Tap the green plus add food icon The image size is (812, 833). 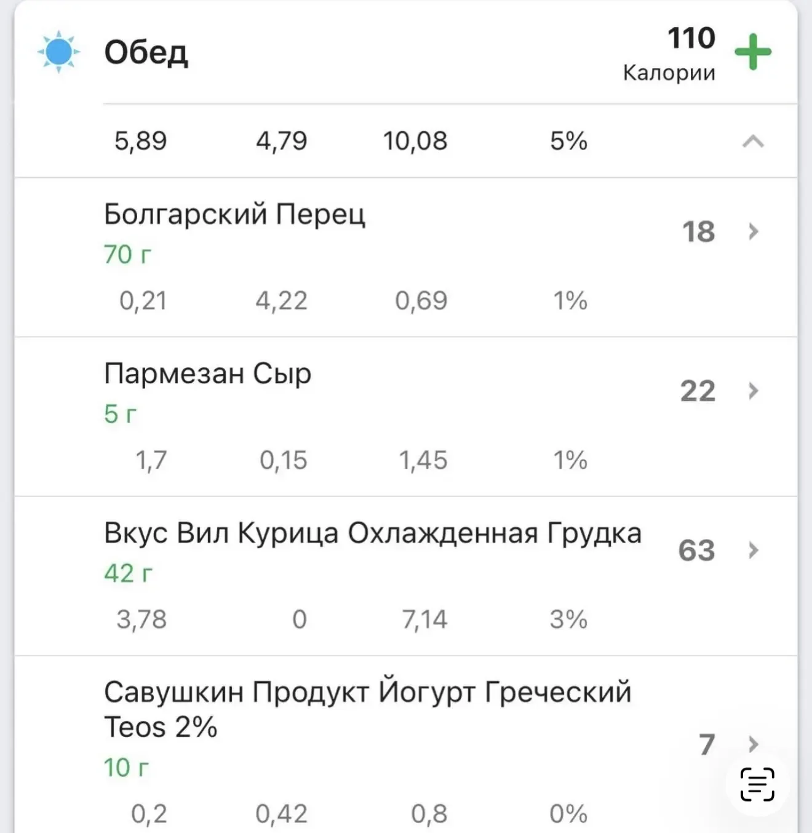click(x=753, y=52)
